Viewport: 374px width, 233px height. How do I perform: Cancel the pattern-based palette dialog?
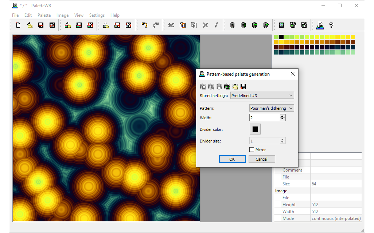[261, 159]
